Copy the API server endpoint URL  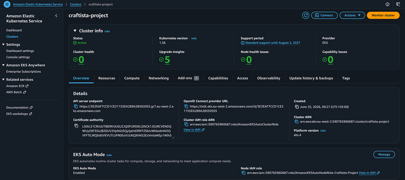[76, 107]
